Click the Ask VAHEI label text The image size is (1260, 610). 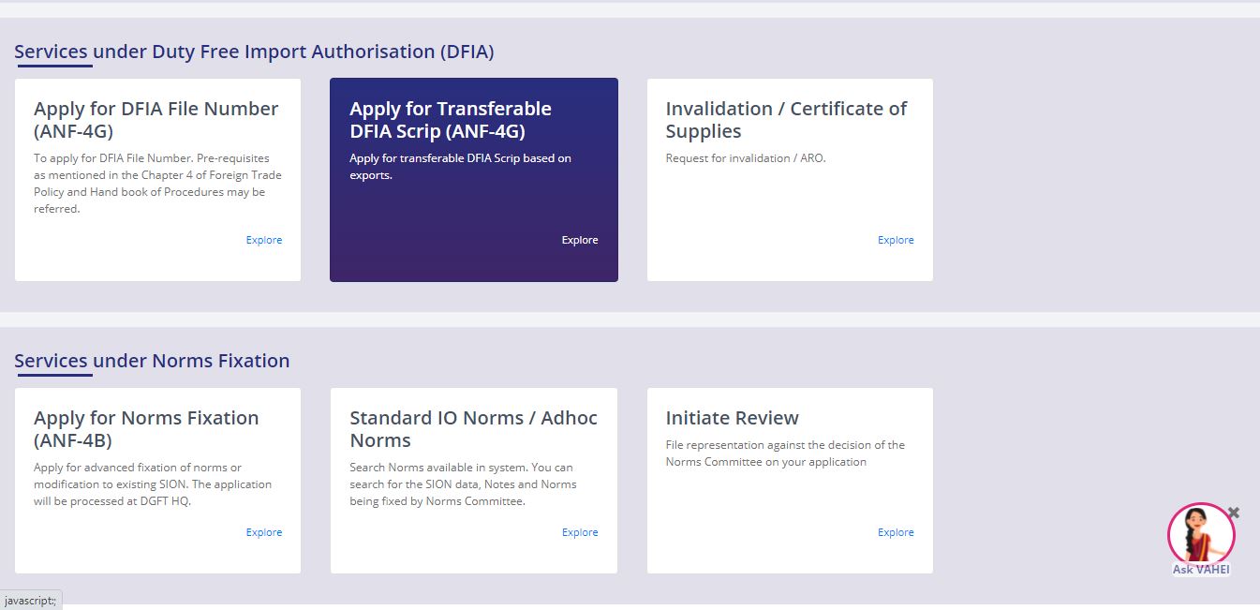point(1200,569)
